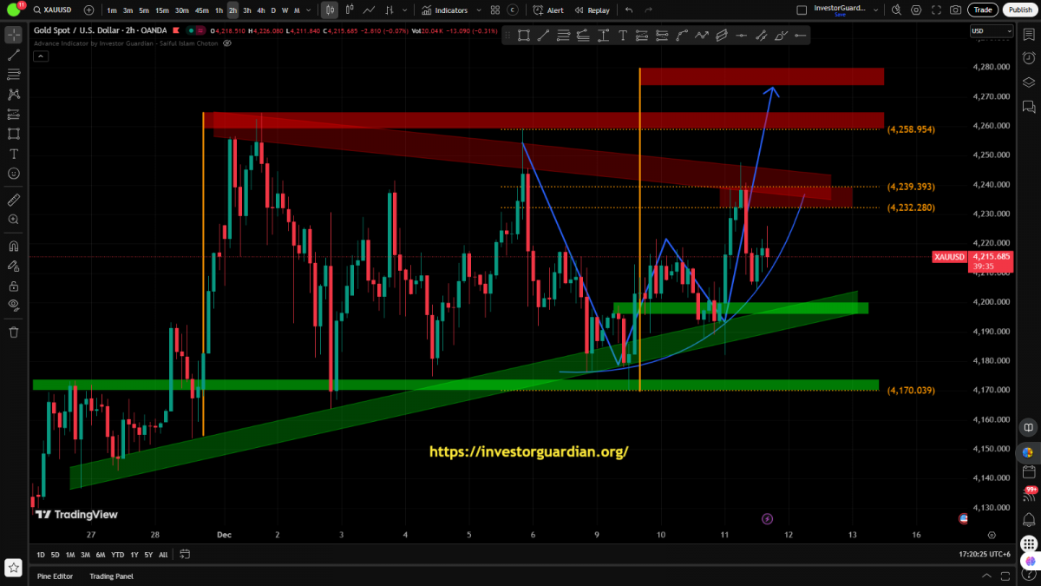Expand the USD currency dropdown
Image resolution: width=1041 pixels, height=586 pixels.
991,30
